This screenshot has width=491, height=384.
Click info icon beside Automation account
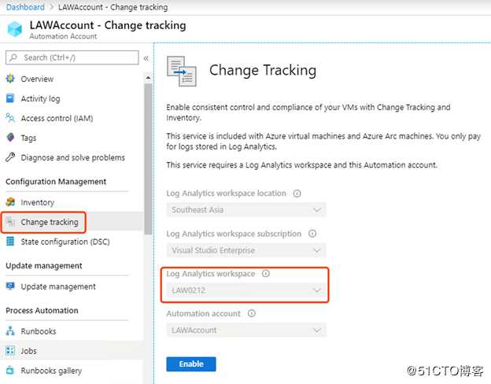(x=252, y=313)
